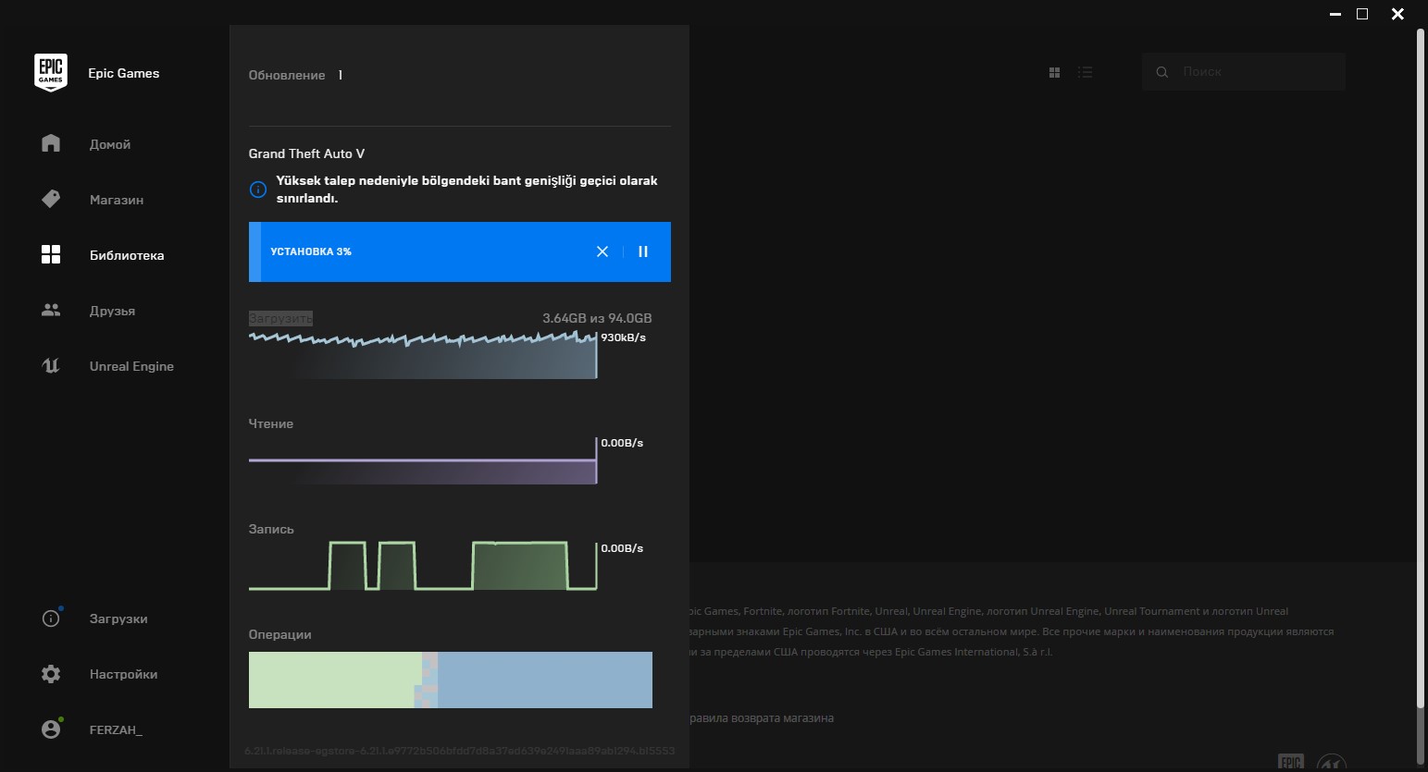Click the gear icon beside Настройки
This screenshot has height=772, width=1428.
(x=51, y=674)
